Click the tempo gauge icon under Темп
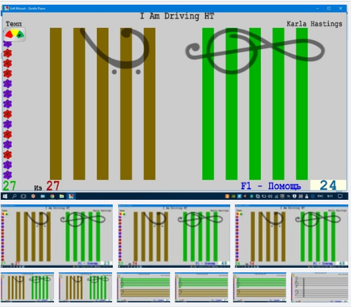Image resolution: width=351 pixels, height=307 pixels. tap(15, 35)
